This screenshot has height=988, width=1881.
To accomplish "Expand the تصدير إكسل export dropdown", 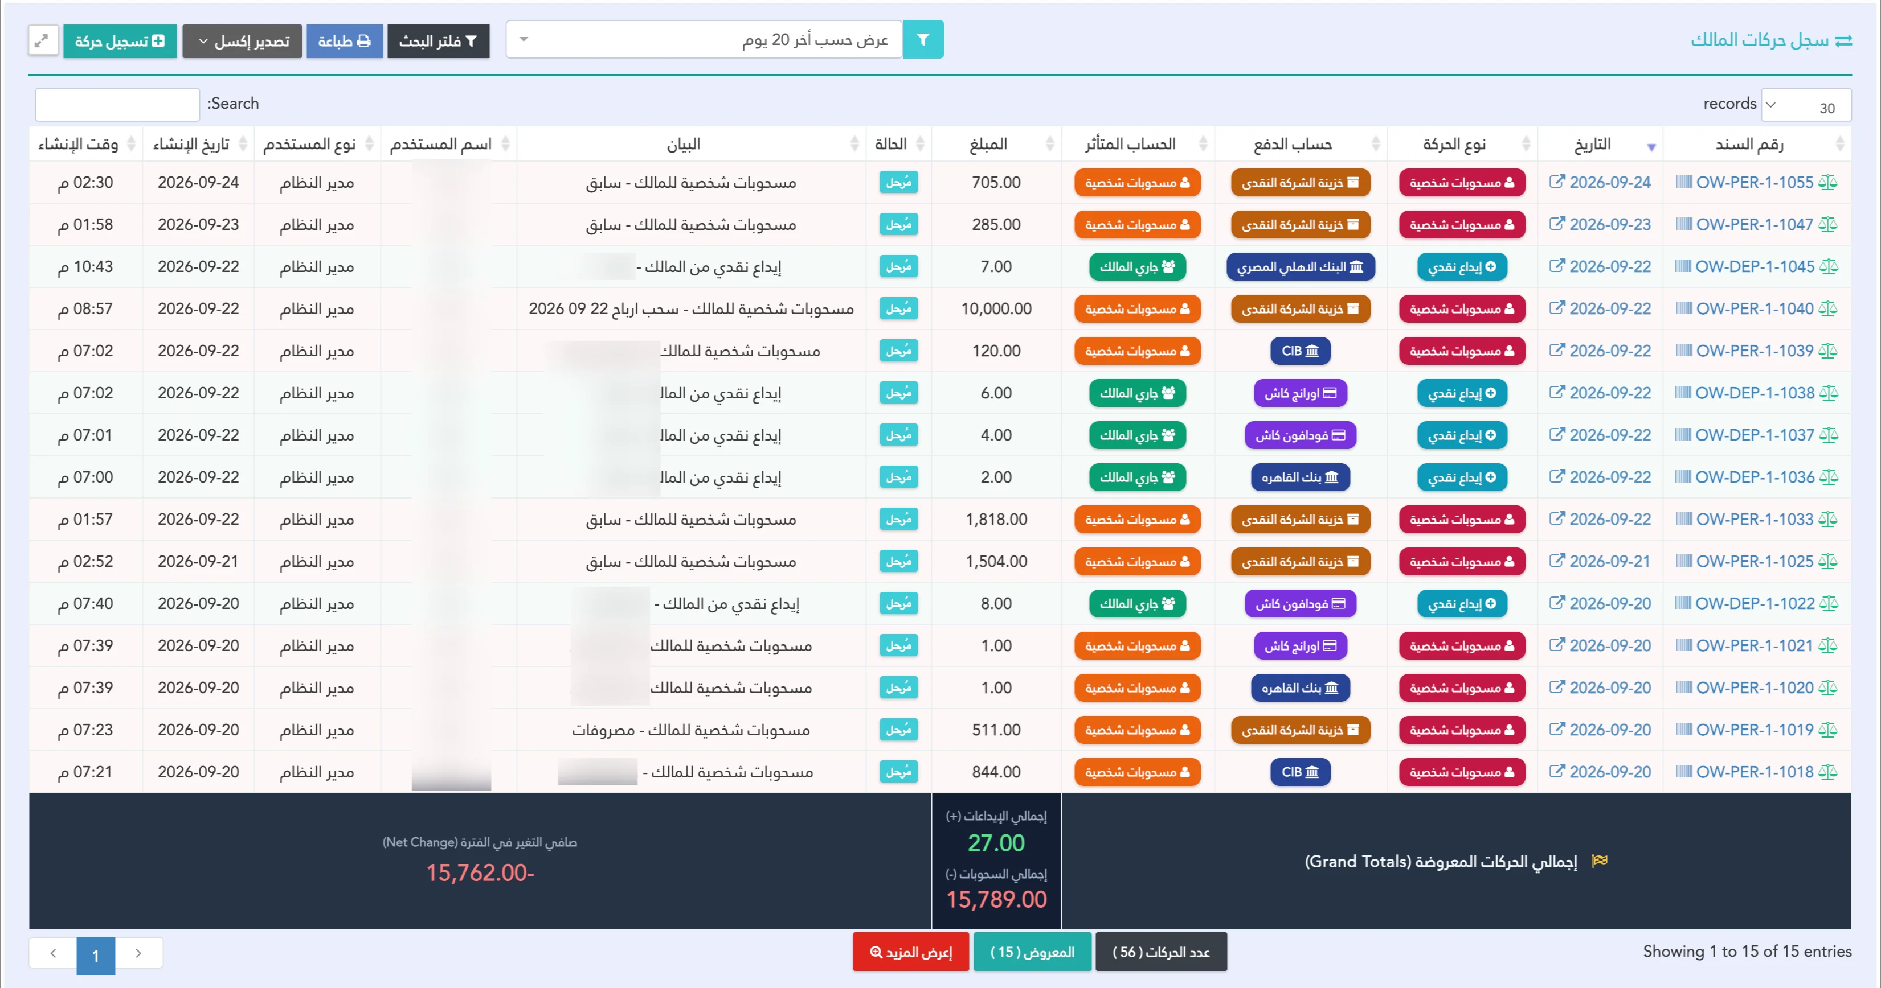I will pos(243,42).
